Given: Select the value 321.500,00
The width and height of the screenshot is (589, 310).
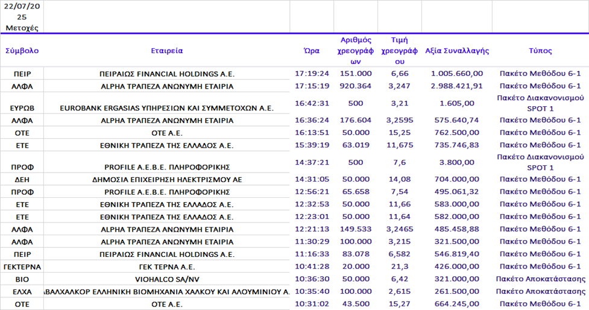Looking at the screenshot, I should (x=457, y=241).
